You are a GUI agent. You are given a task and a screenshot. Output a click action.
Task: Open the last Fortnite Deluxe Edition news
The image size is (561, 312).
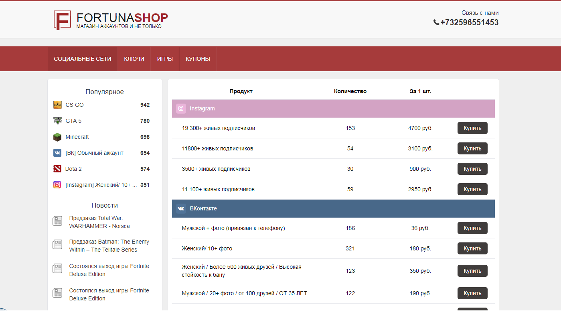pos(109,294)
